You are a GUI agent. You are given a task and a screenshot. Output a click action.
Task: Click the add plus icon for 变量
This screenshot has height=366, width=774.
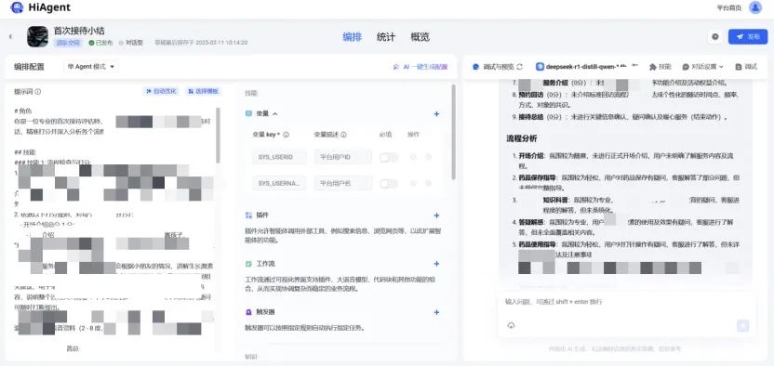click(436, 113)
